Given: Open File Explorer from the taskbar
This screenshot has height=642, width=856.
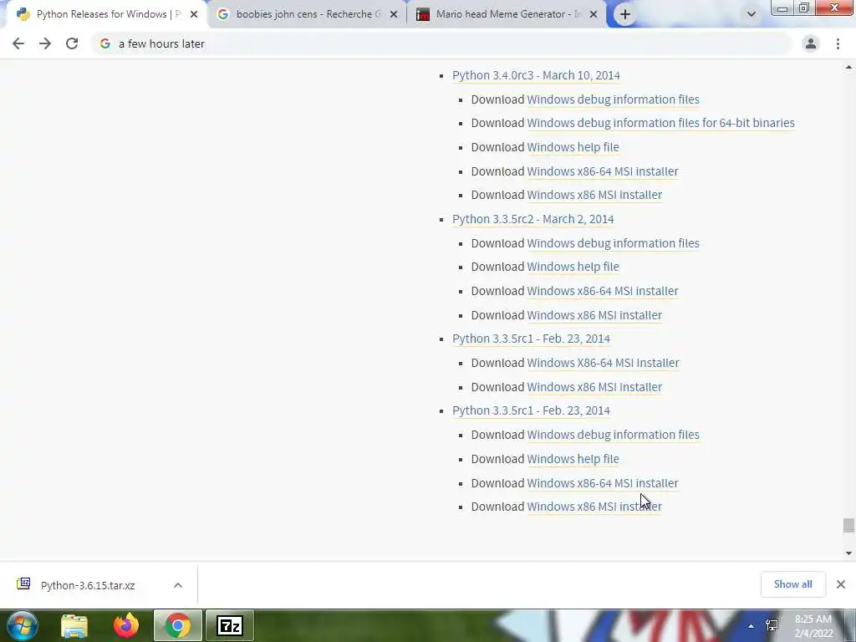Looking at the screenshot, I should click(x=74, y=626).
